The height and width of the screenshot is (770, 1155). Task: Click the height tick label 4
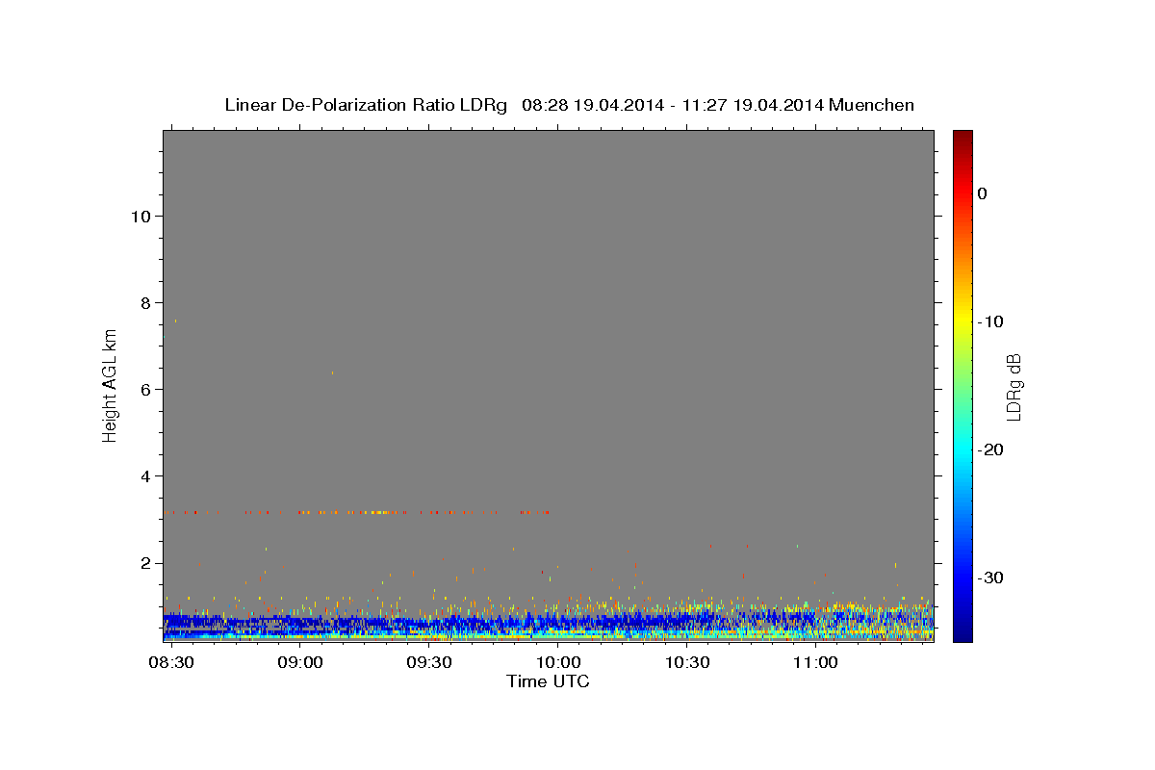[145, 476]
